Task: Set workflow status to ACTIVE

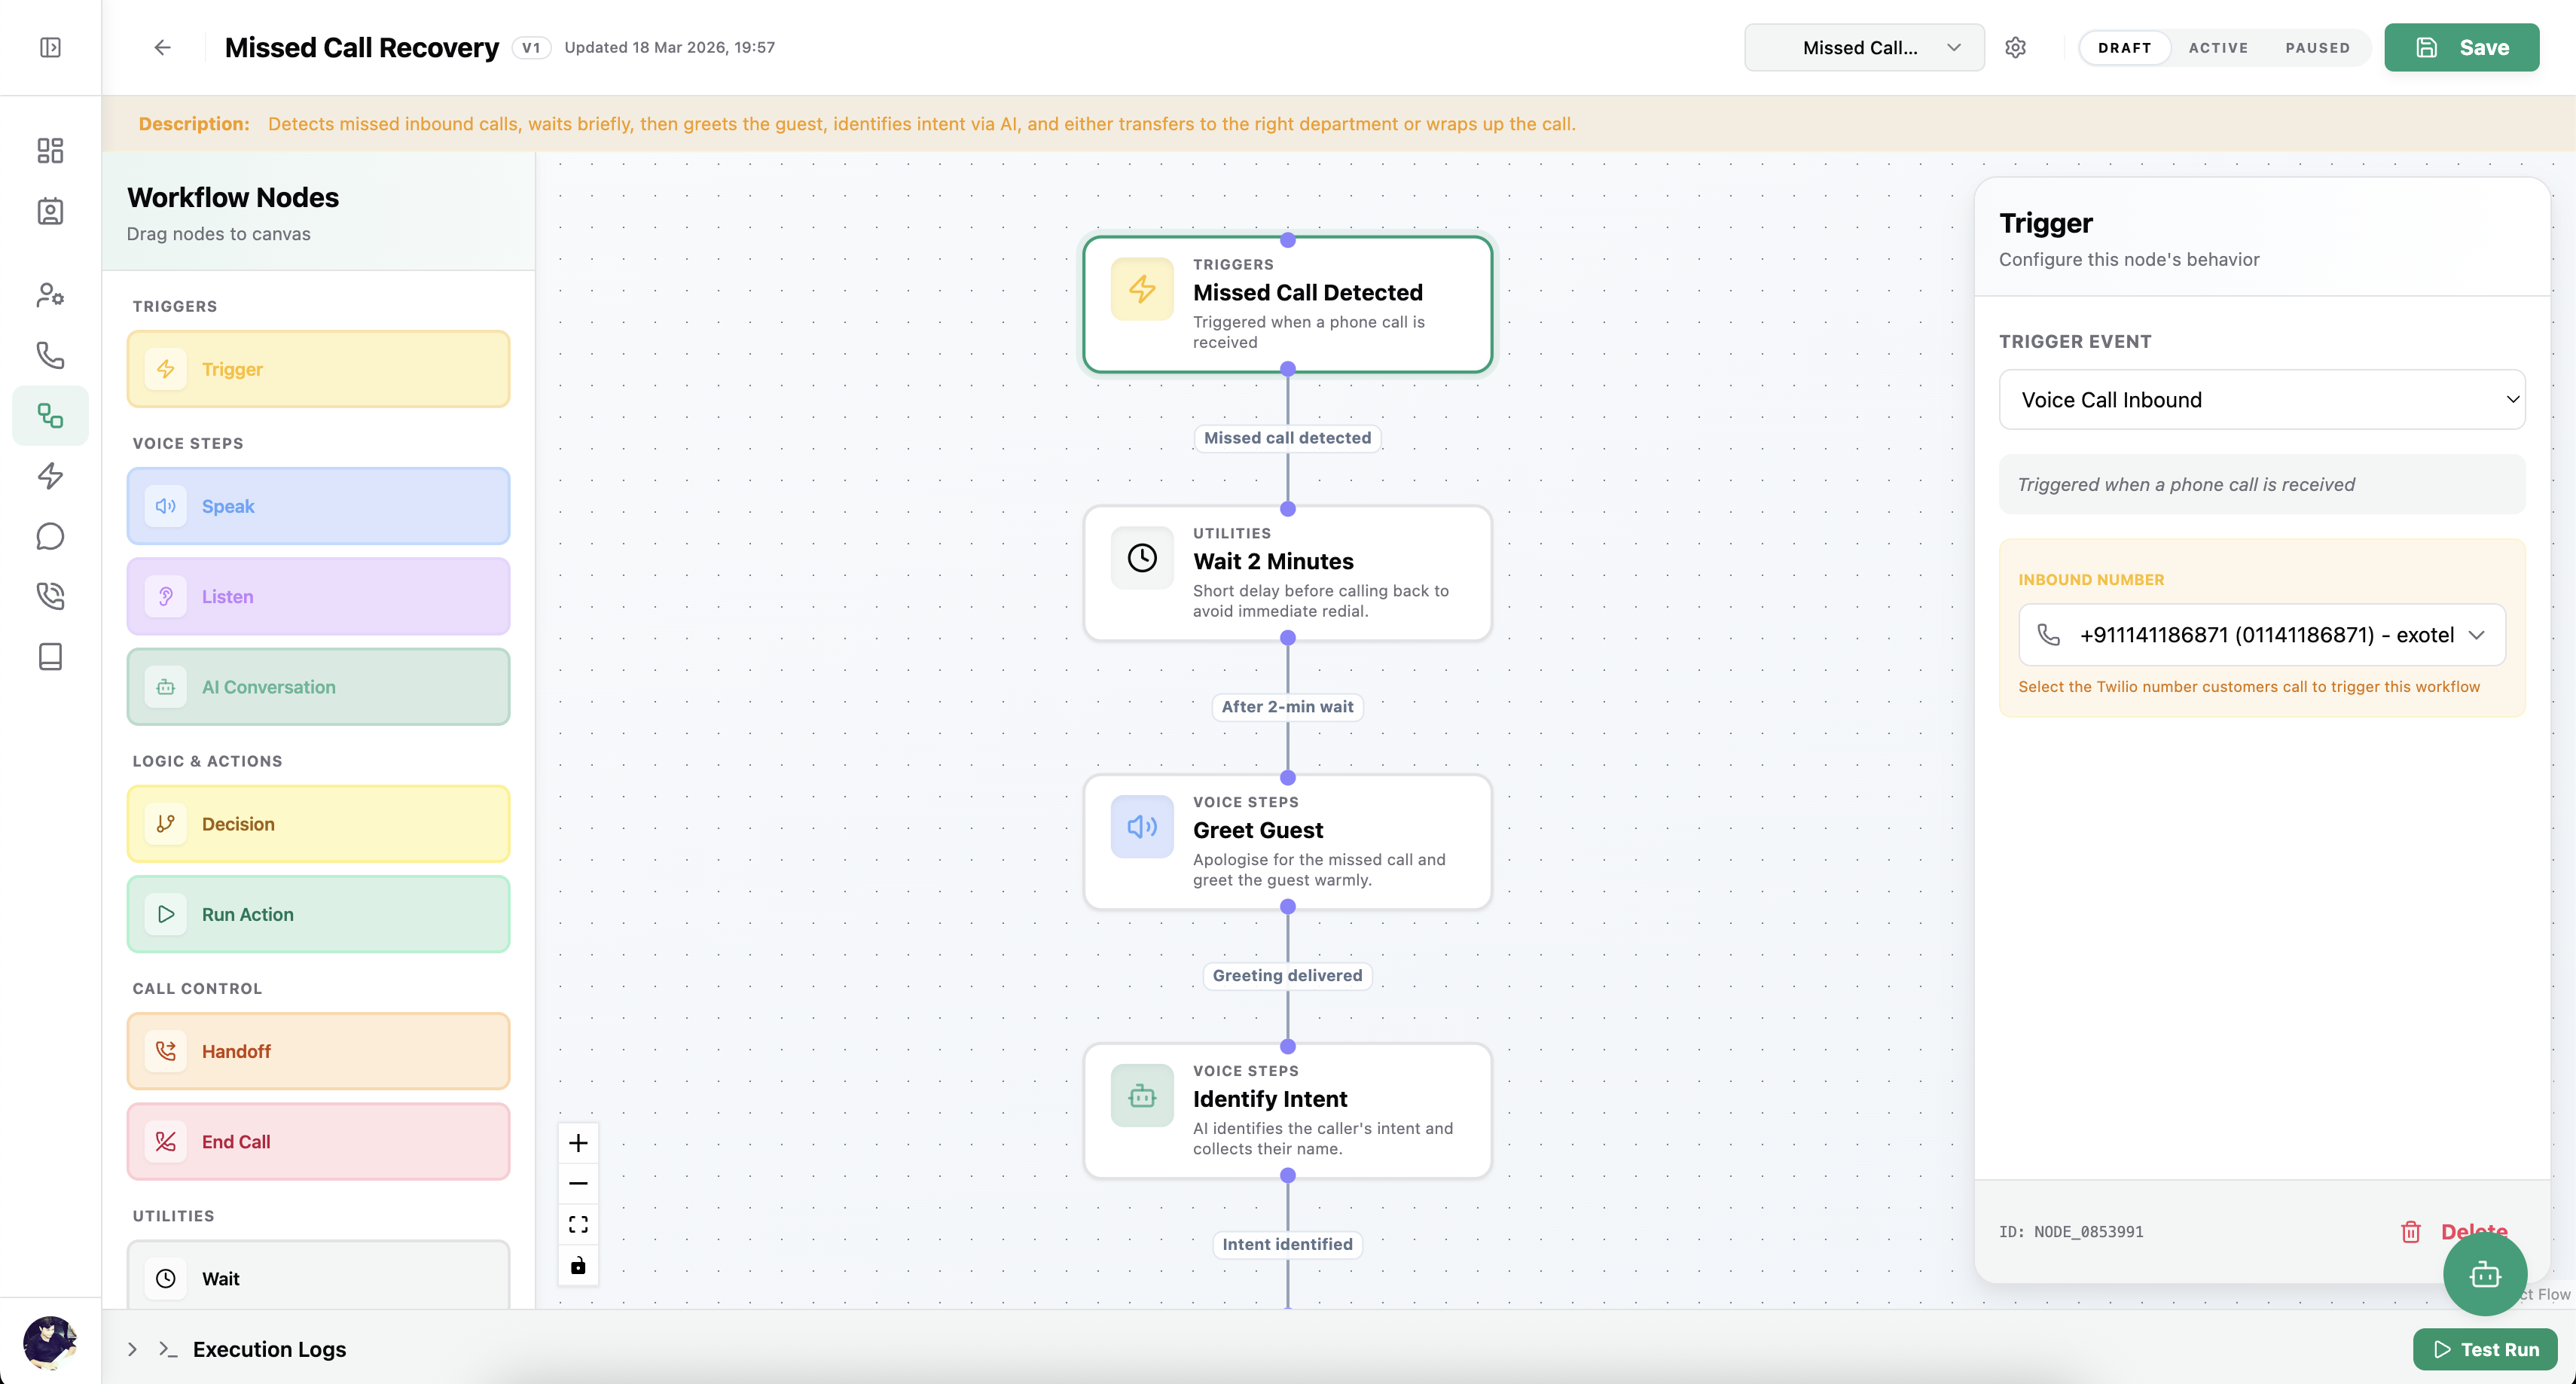Action: (2217, 47)
